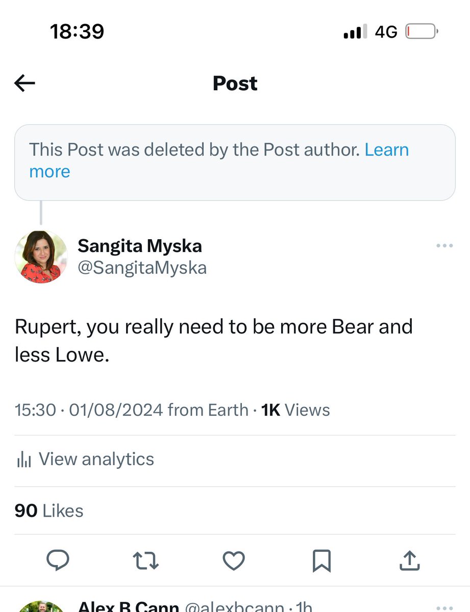470x612 pixels.
Task: Go back using the arrow at the top
Action: click(x=24, y=83)
